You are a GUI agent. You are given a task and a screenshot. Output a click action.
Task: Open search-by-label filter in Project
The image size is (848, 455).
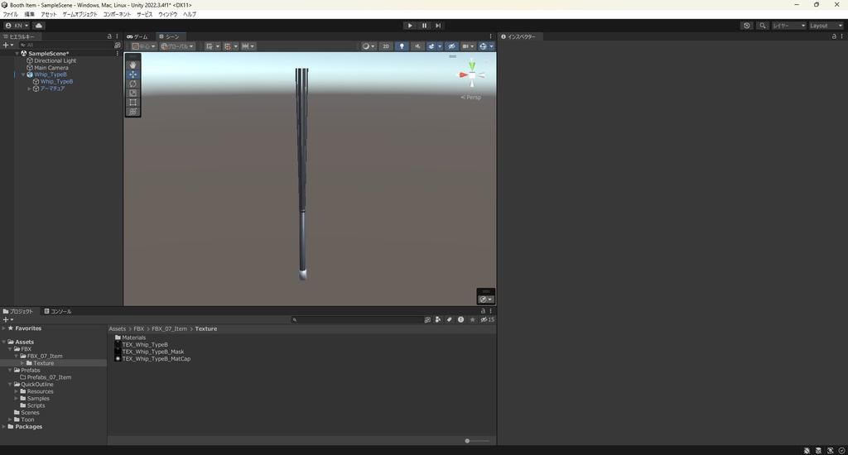(449, 319)
